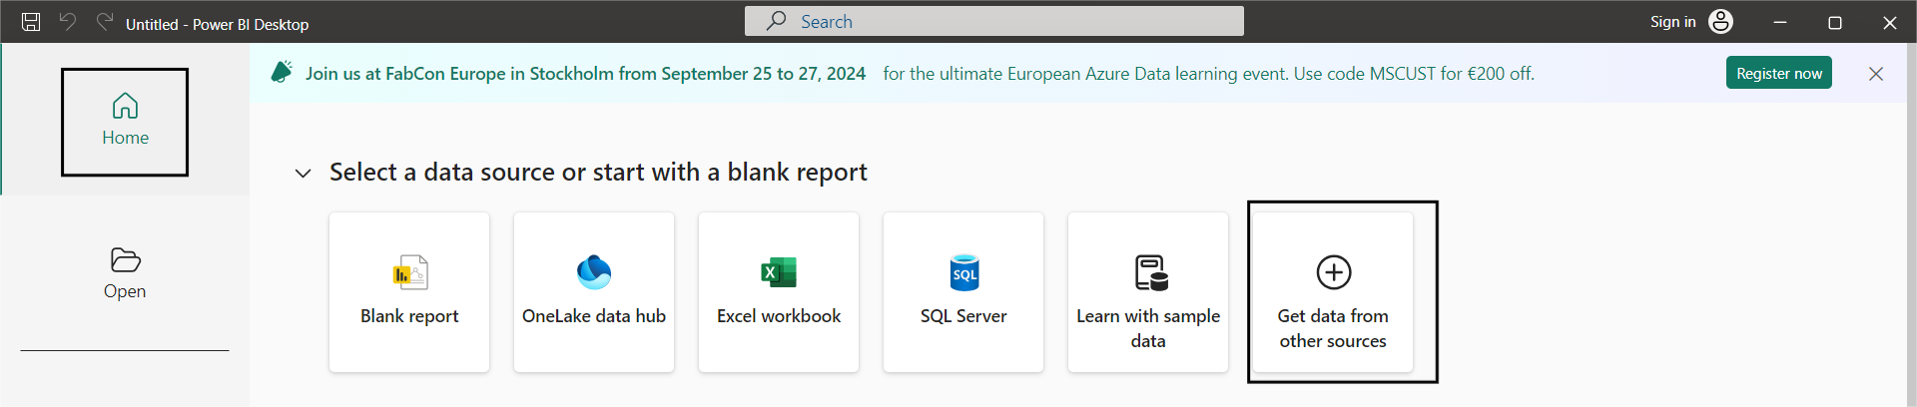Click Get data from other sources

pyautogui.click(x=1333, y=292)
